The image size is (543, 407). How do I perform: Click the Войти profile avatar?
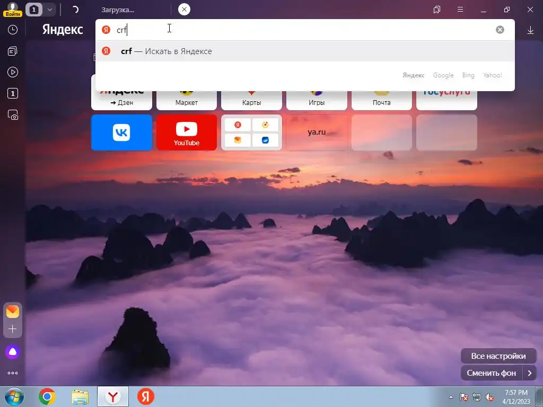point(13,10)
